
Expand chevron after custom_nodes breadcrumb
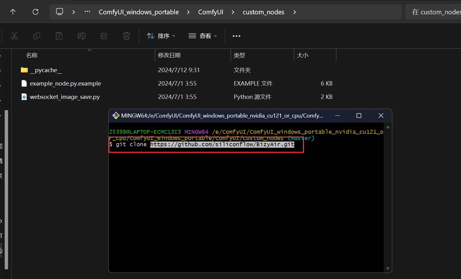coord(295,12)
